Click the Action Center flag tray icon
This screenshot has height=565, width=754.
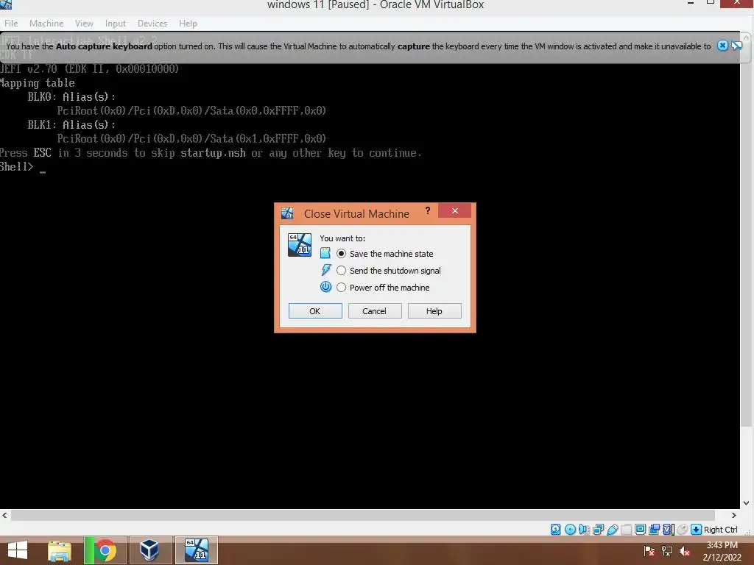(x=649, y=551)
